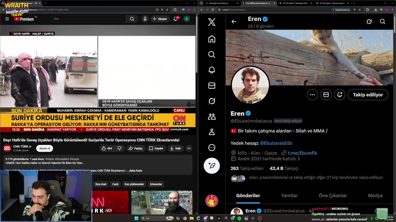Open the YouTube account avatar menu
The width and height of the screenshot is (396, 222).
click(x=187, y=19)
